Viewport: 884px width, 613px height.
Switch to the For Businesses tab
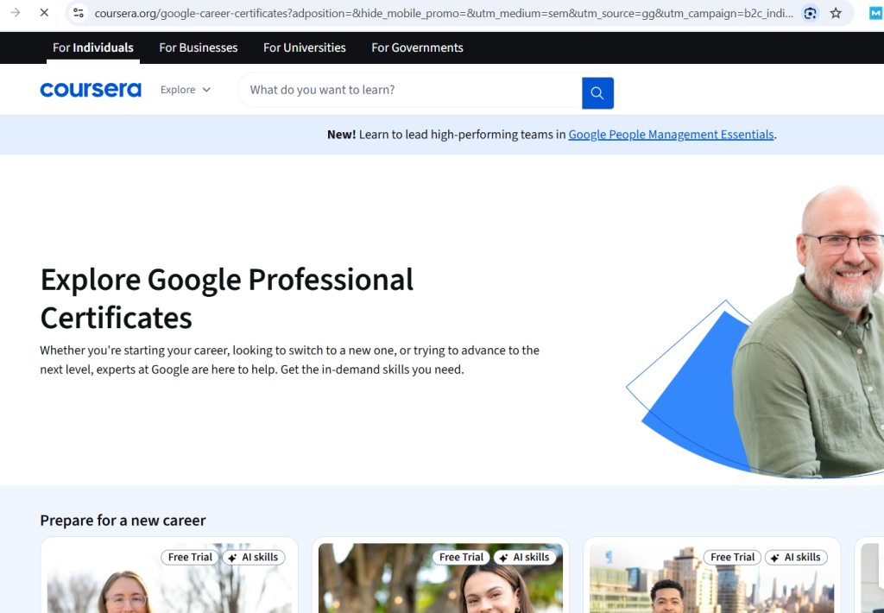click(x=198, y=47)
